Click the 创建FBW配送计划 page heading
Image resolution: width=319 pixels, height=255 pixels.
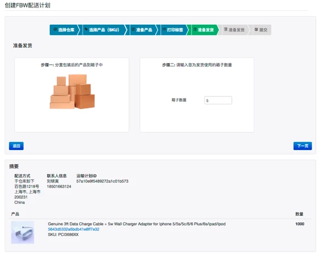tap(28, 5)
